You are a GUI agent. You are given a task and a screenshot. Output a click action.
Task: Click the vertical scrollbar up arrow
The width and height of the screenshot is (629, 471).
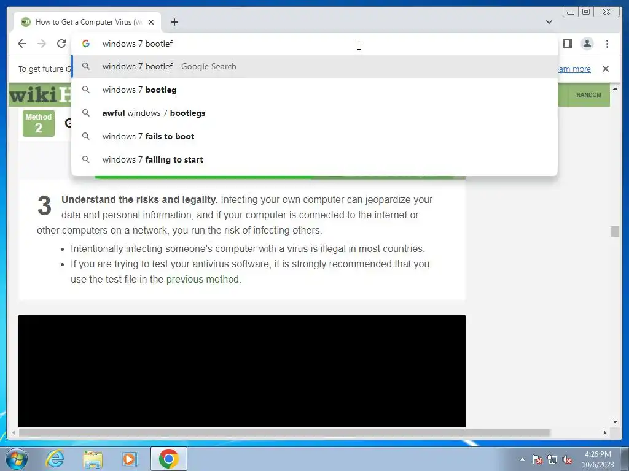615,88
